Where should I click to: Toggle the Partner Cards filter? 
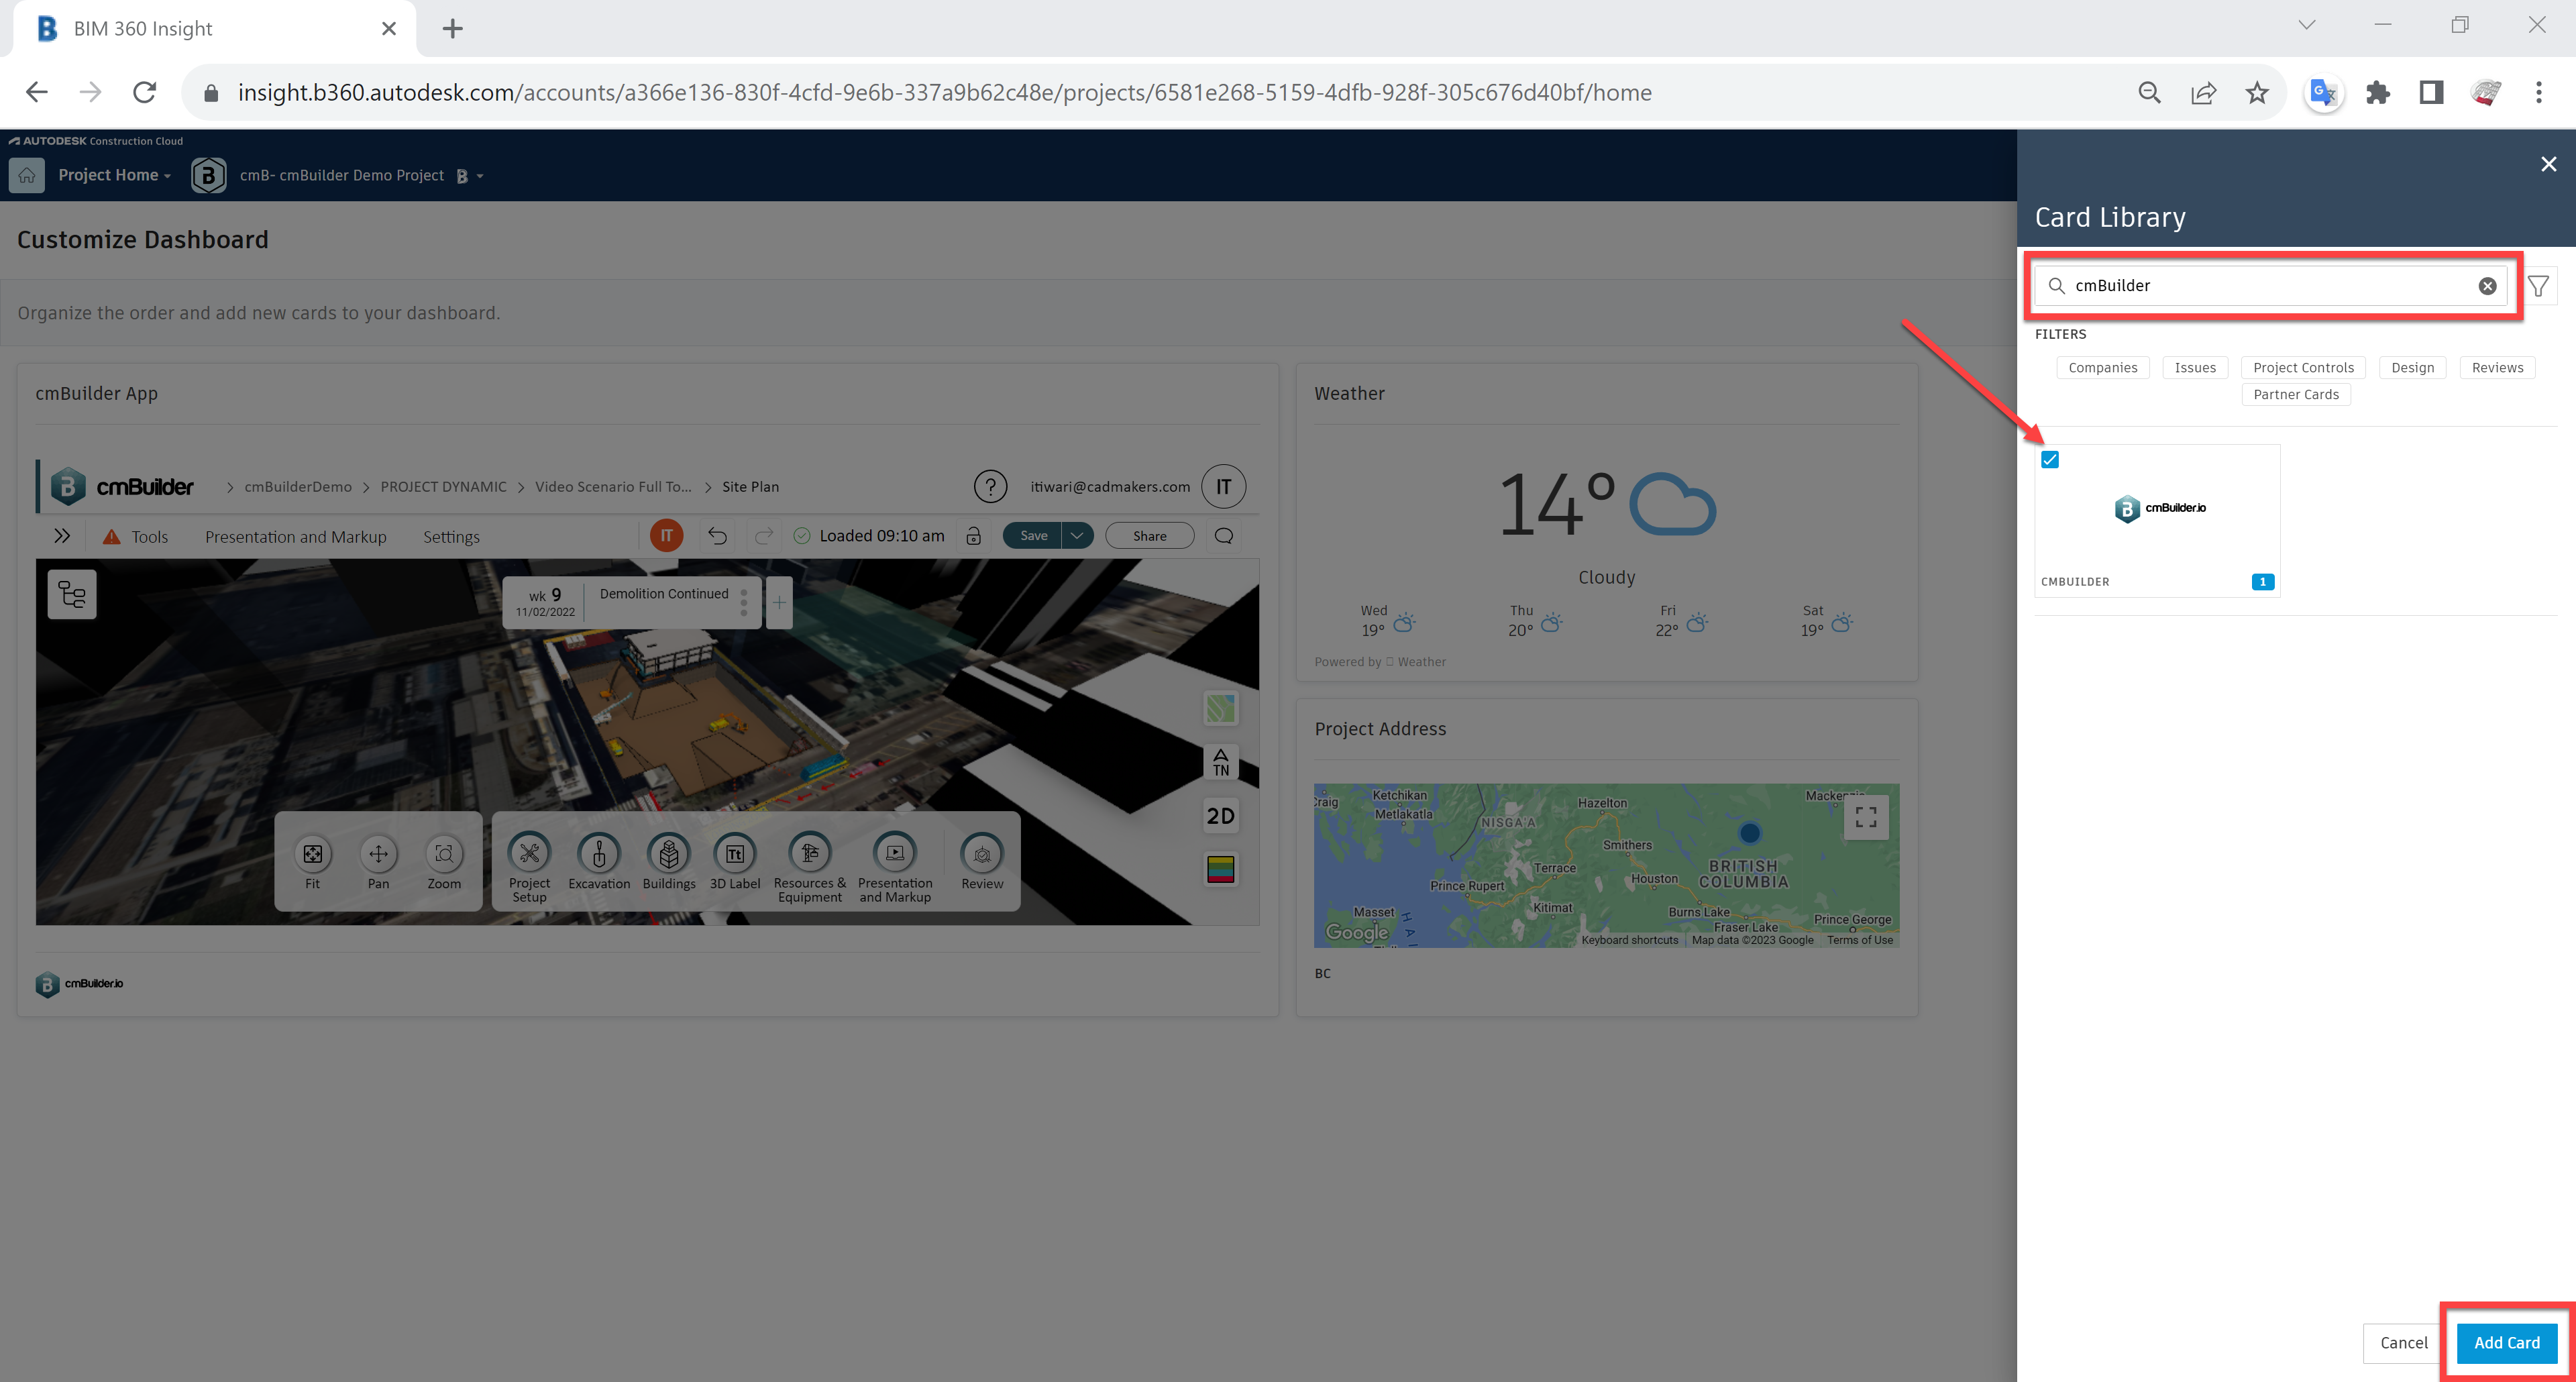(2295, 395)
